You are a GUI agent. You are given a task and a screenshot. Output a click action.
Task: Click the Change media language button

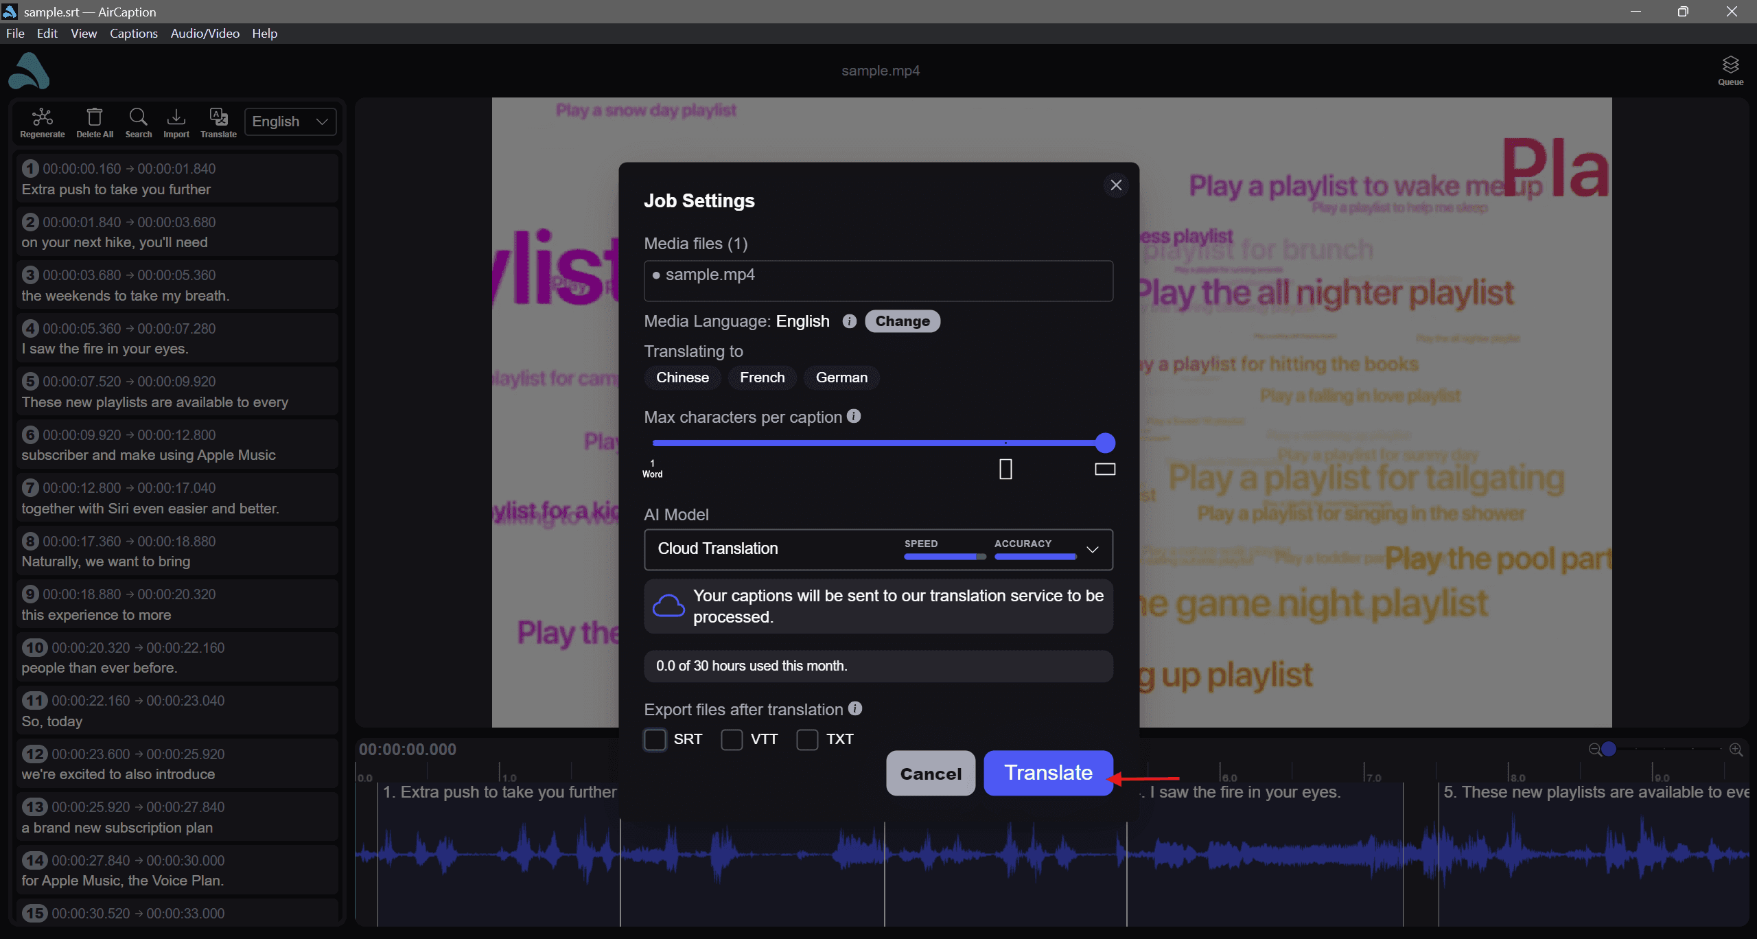pyautogui.click(x=903, y=321)
